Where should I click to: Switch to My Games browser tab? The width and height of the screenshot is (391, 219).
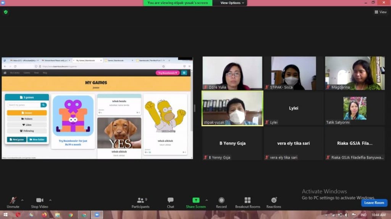[x=87, y=60]
